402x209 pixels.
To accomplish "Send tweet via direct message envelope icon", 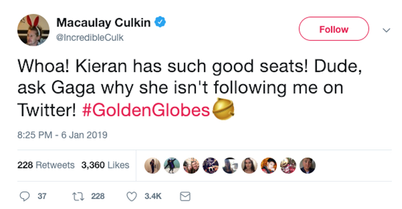I will click(185, 196).
